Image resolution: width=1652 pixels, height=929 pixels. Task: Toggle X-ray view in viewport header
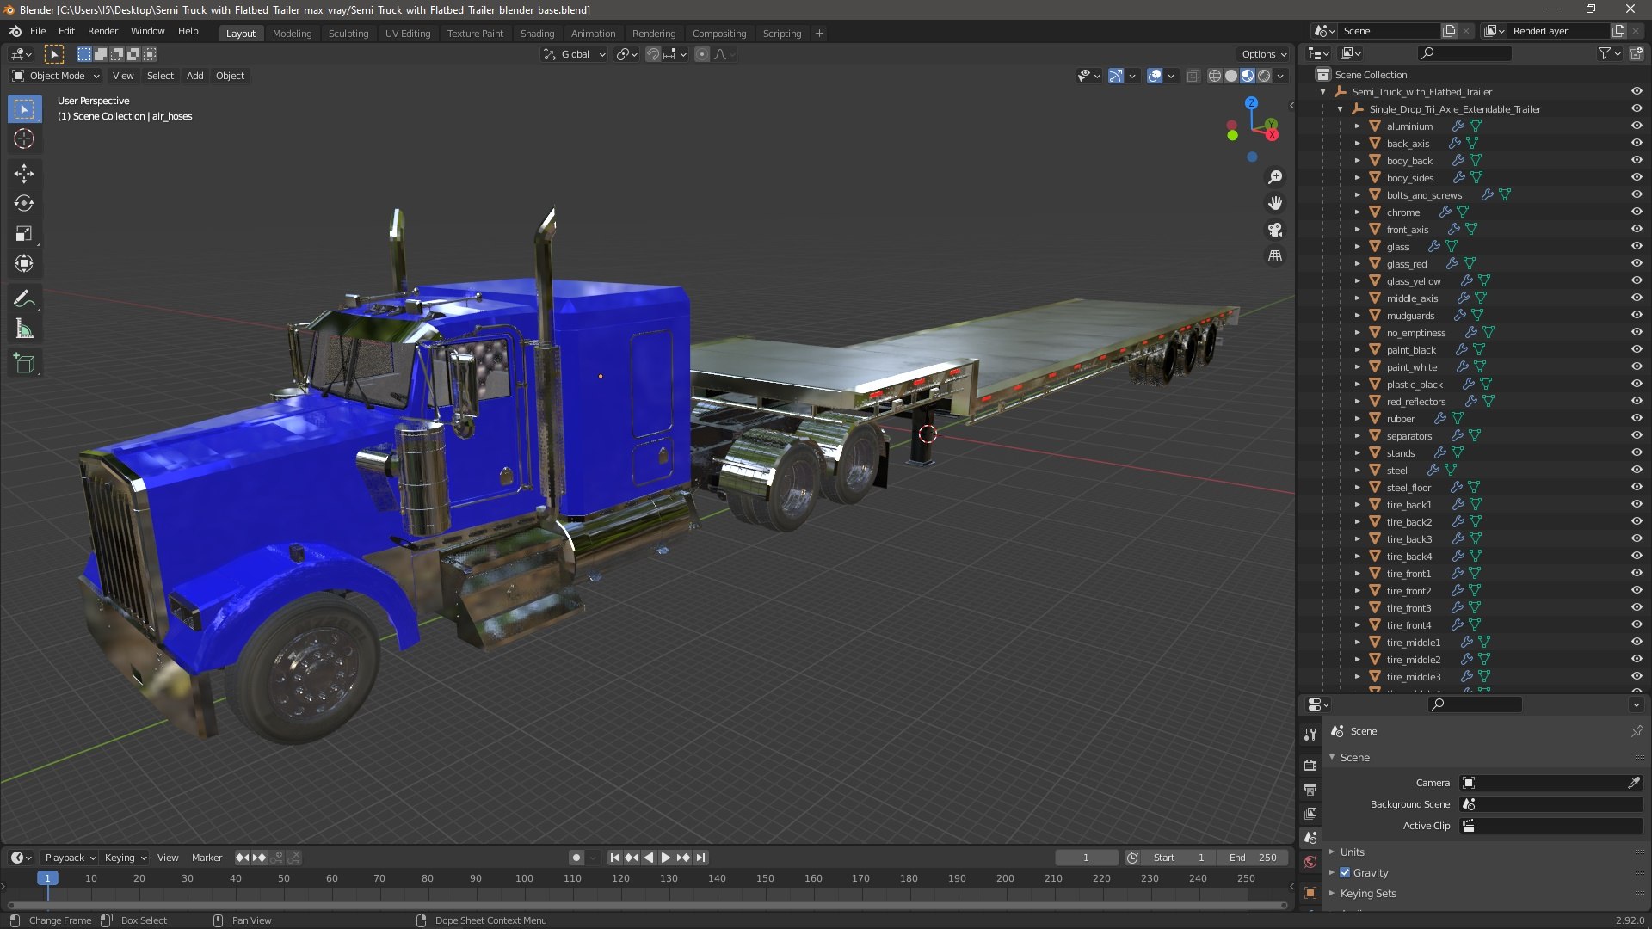click(1193, 76)
